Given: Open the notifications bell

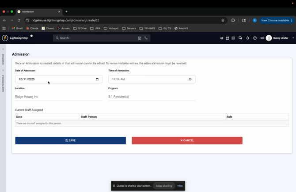Looking at the screenshot, I should tap(247, 38).
